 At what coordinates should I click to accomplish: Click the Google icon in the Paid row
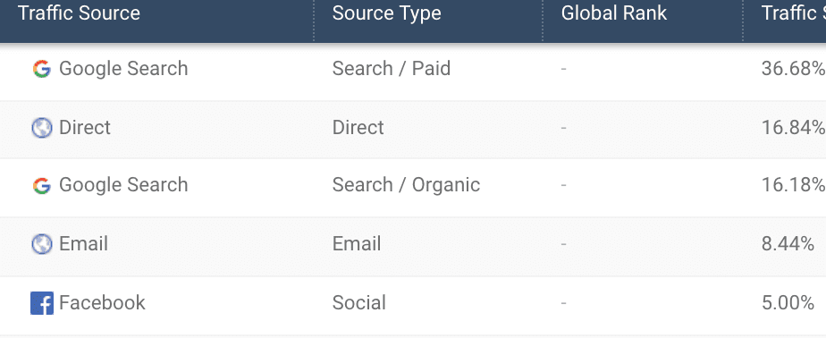tap(42, 69)
